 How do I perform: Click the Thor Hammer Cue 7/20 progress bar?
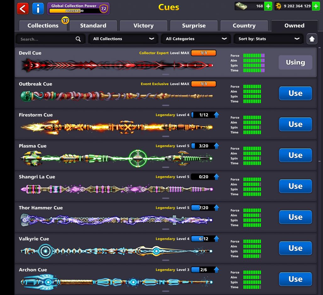tap(203, 208)
